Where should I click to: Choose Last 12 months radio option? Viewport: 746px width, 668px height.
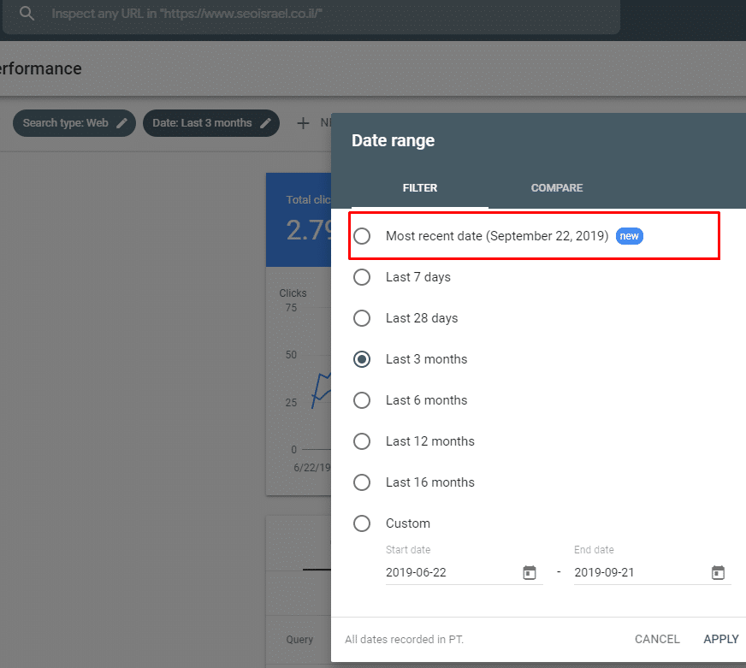(x=362, y=441)
